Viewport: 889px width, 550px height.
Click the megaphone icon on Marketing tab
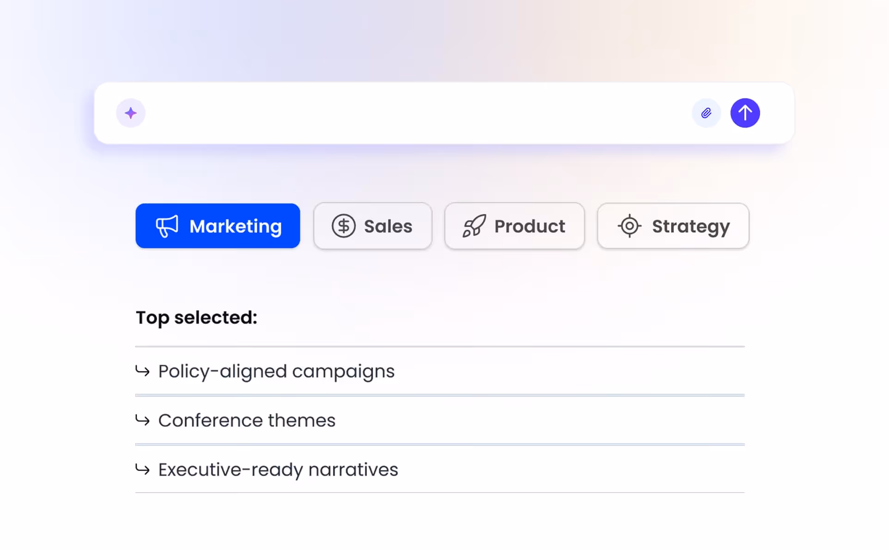pyautogui.click(x=167, y=226)
